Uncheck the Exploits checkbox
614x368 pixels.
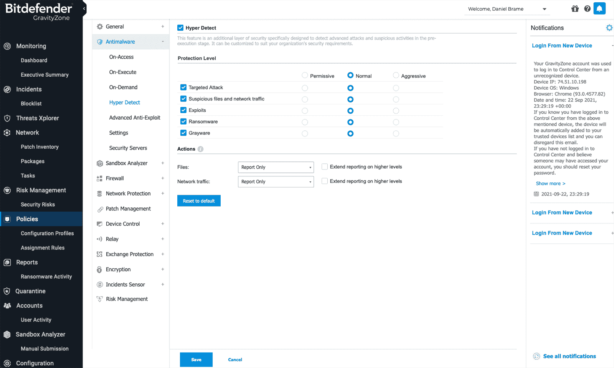pyautogui.click(x=183, y=110)
